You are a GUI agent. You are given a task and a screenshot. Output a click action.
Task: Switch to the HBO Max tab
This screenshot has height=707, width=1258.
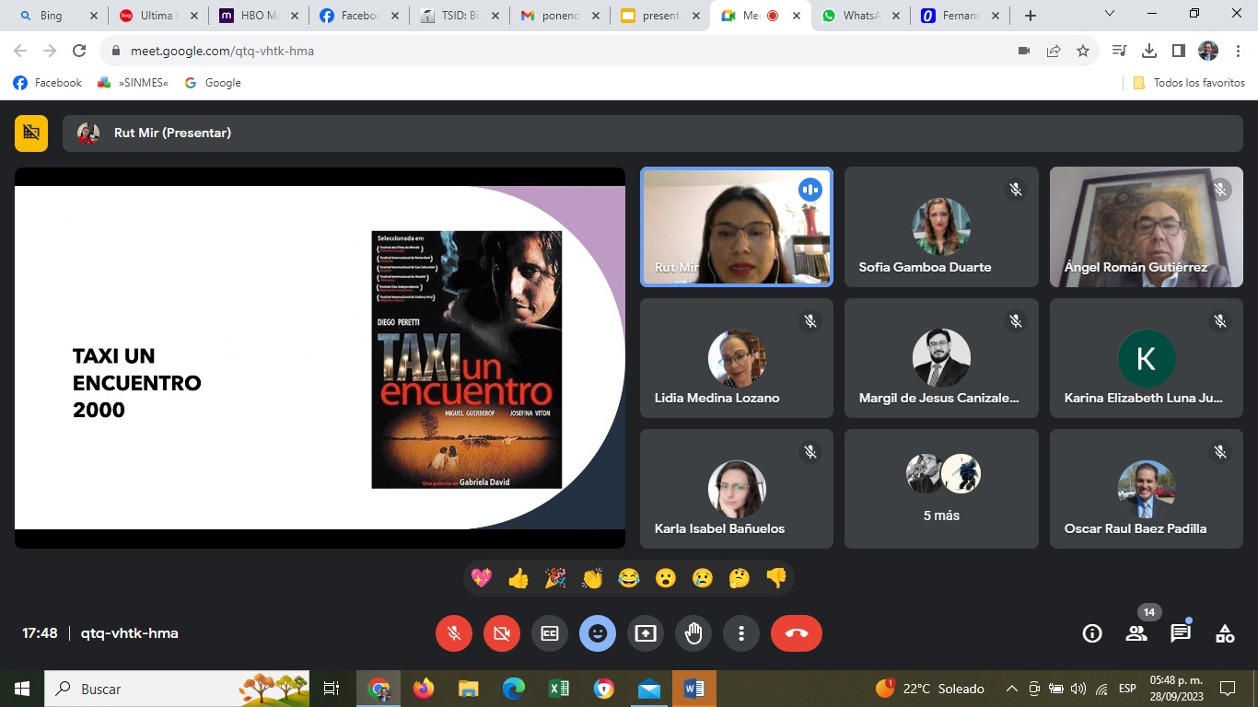pos(259,16)
